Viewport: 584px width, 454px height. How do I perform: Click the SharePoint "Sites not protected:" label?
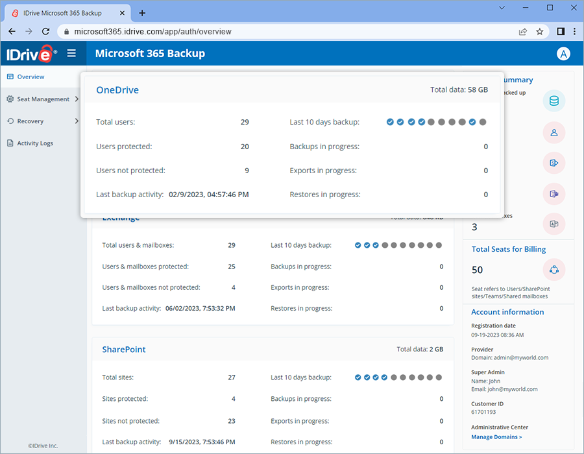click(130, 422)
